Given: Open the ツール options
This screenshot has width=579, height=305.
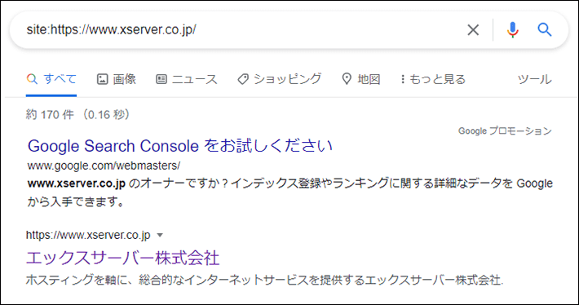Looking at the screenshot, I should tap(534, 79).
